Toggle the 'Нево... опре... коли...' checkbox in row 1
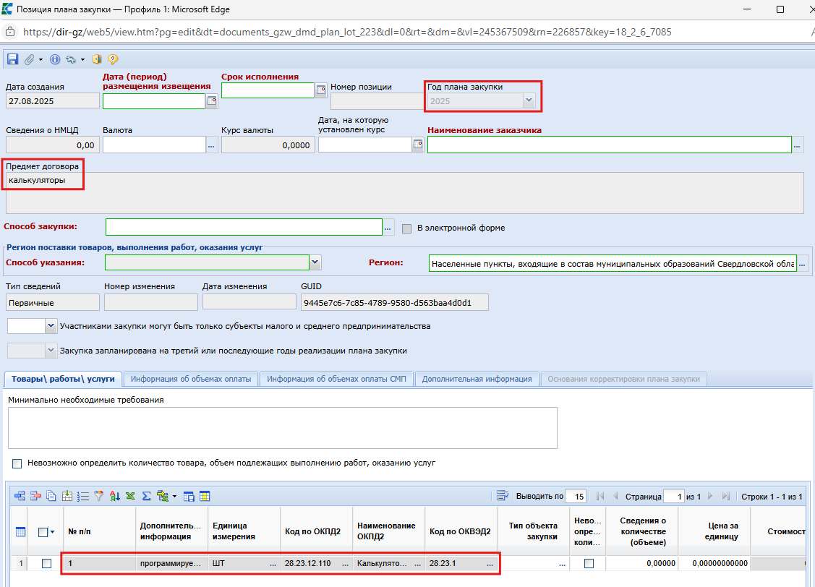 click(x=589, y=563)
